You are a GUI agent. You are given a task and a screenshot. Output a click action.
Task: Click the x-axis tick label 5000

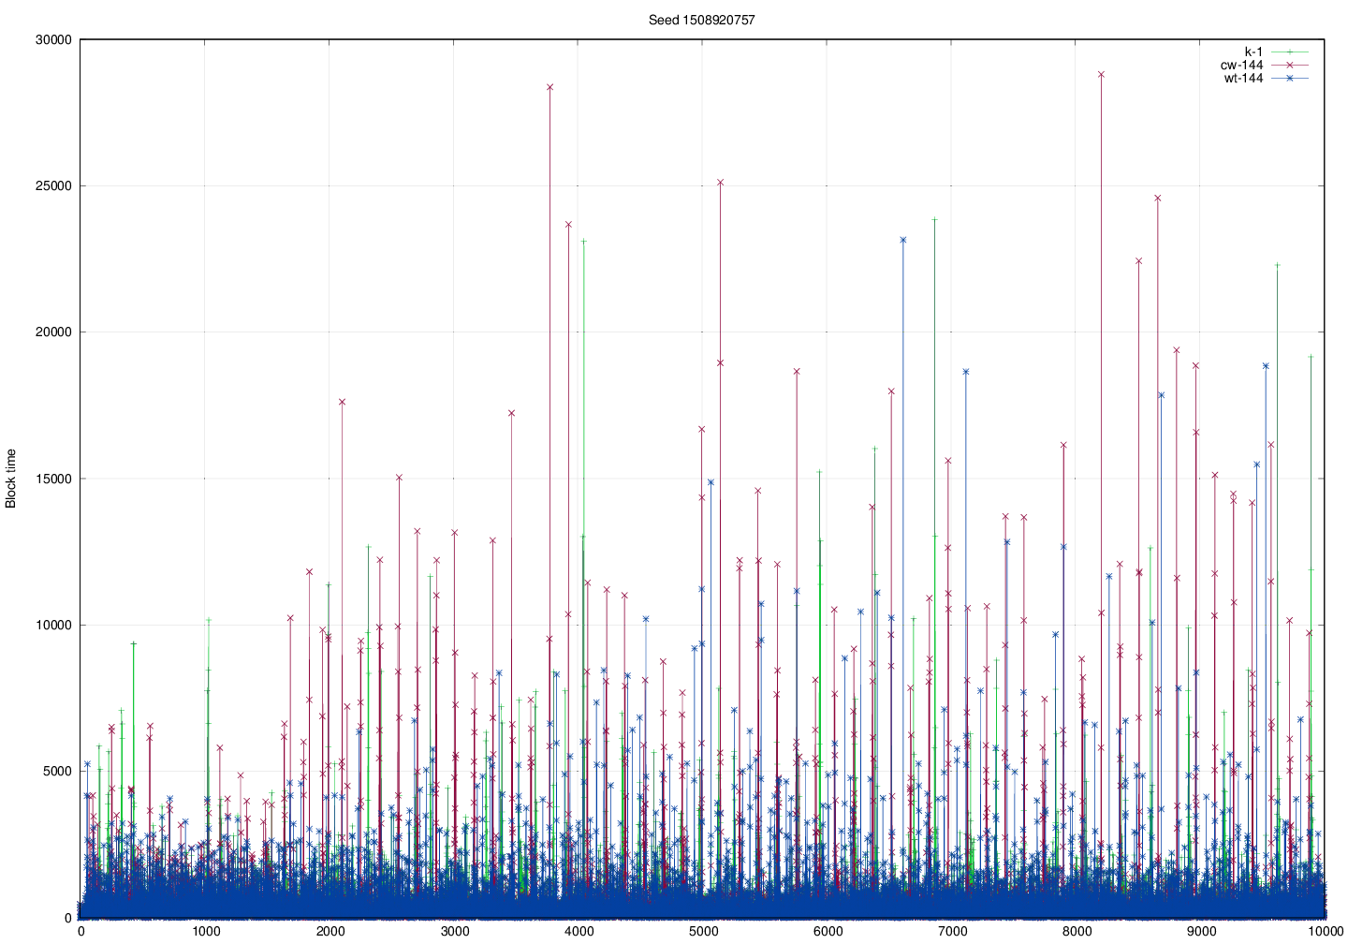click(703, 932)
